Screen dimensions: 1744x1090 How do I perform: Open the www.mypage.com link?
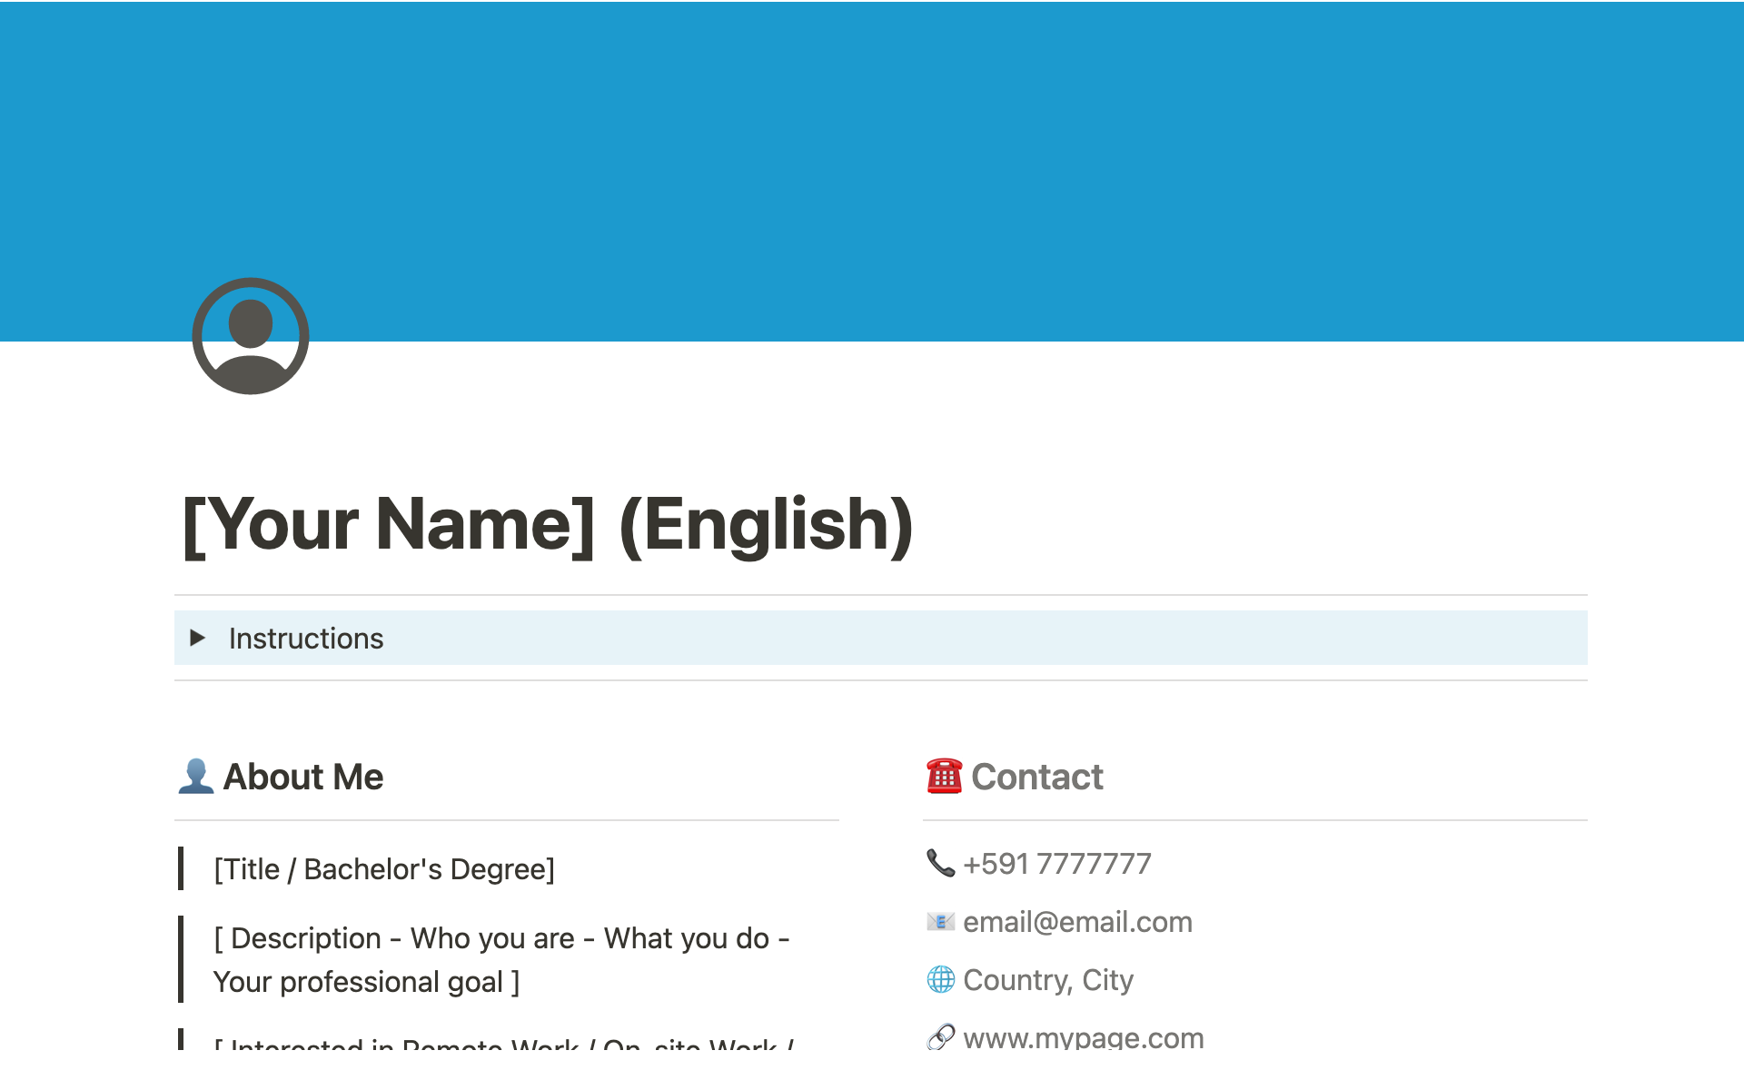coord(1083,1037)
